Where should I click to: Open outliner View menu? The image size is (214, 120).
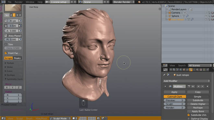click(172, 66)
